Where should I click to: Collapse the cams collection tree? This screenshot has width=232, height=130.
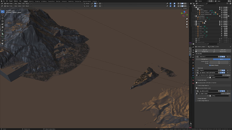point(195,25)
